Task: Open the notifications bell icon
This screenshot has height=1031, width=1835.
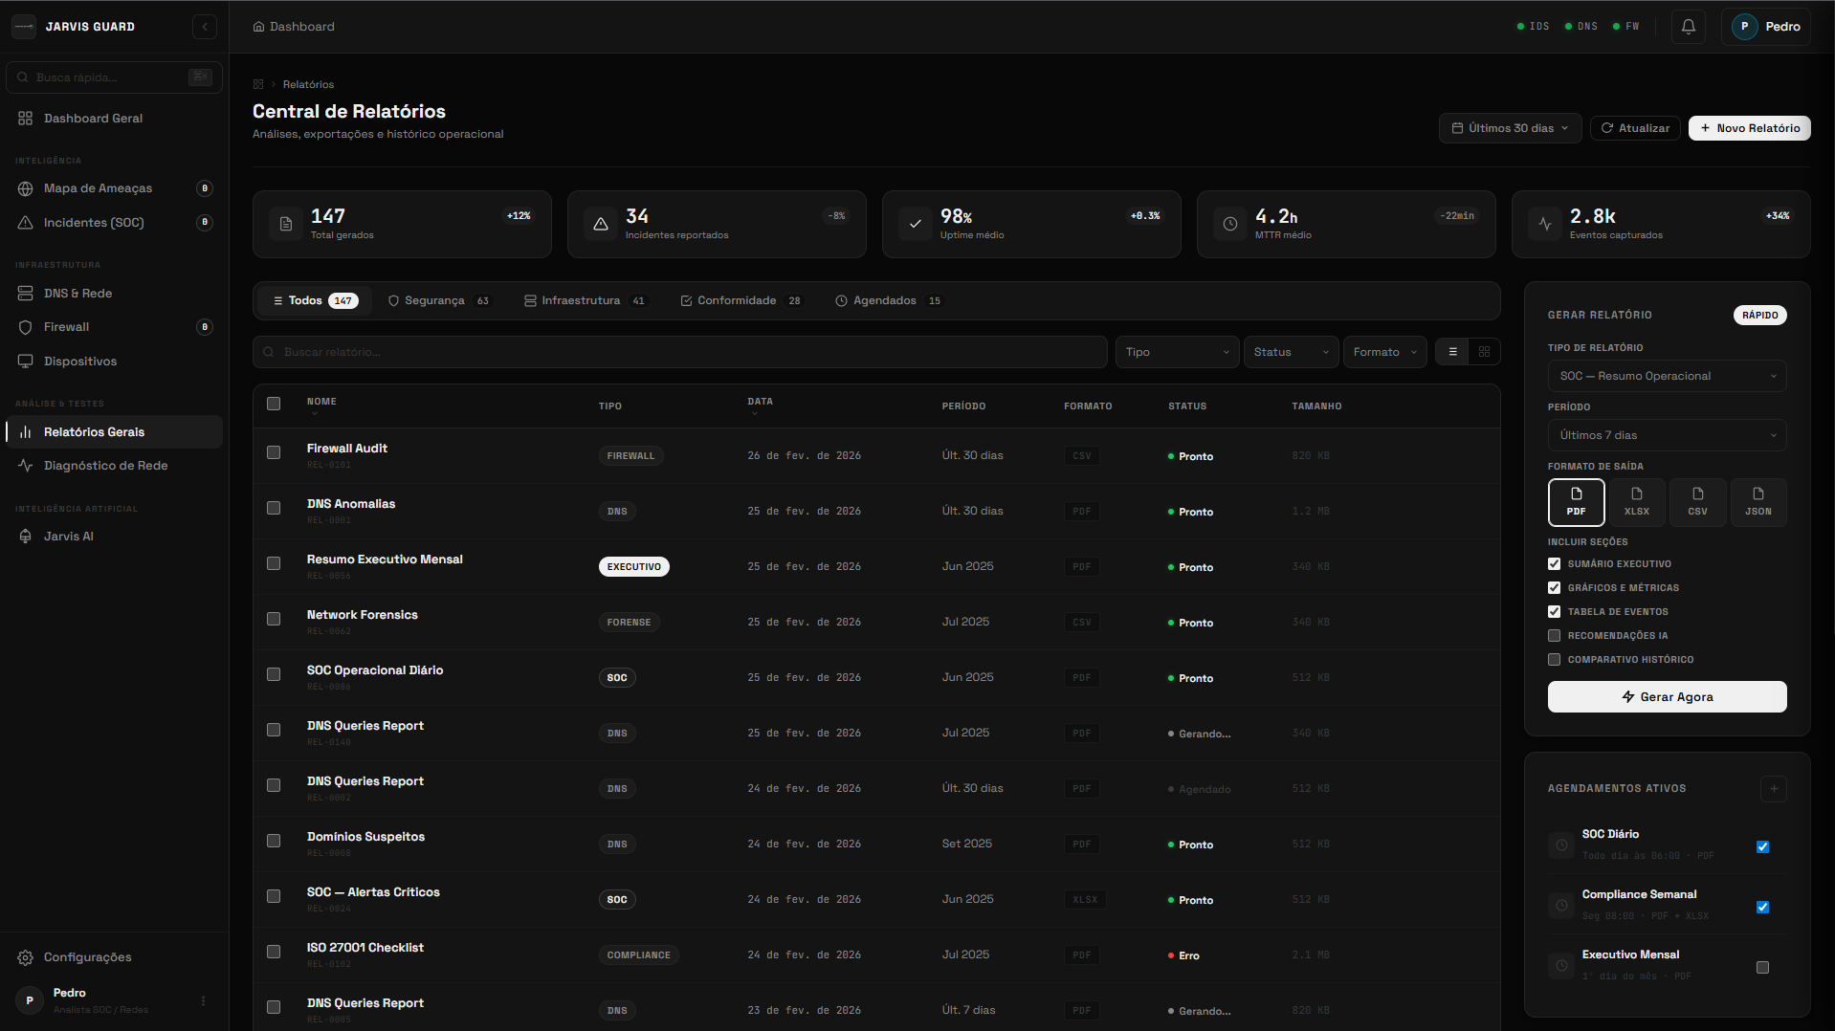Action: pos(1688,27)
